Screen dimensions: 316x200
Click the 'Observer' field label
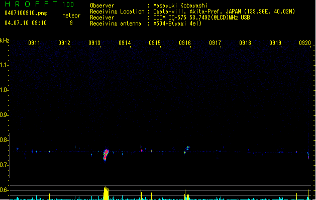coord(102,5)
